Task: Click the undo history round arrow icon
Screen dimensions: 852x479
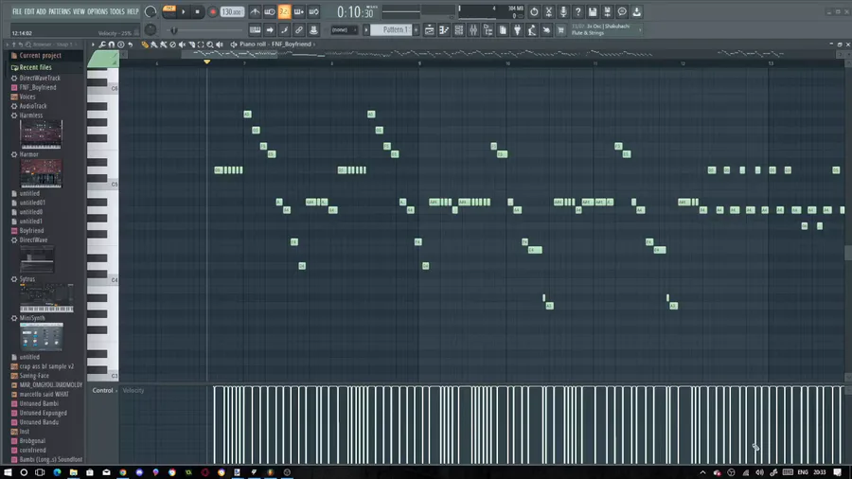Action: [x=534, y=11]
